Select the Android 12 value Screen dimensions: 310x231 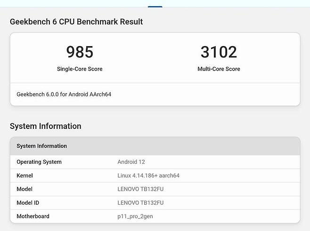pos(131,162)
